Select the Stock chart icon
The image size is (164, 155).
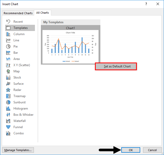pos(8,78)
